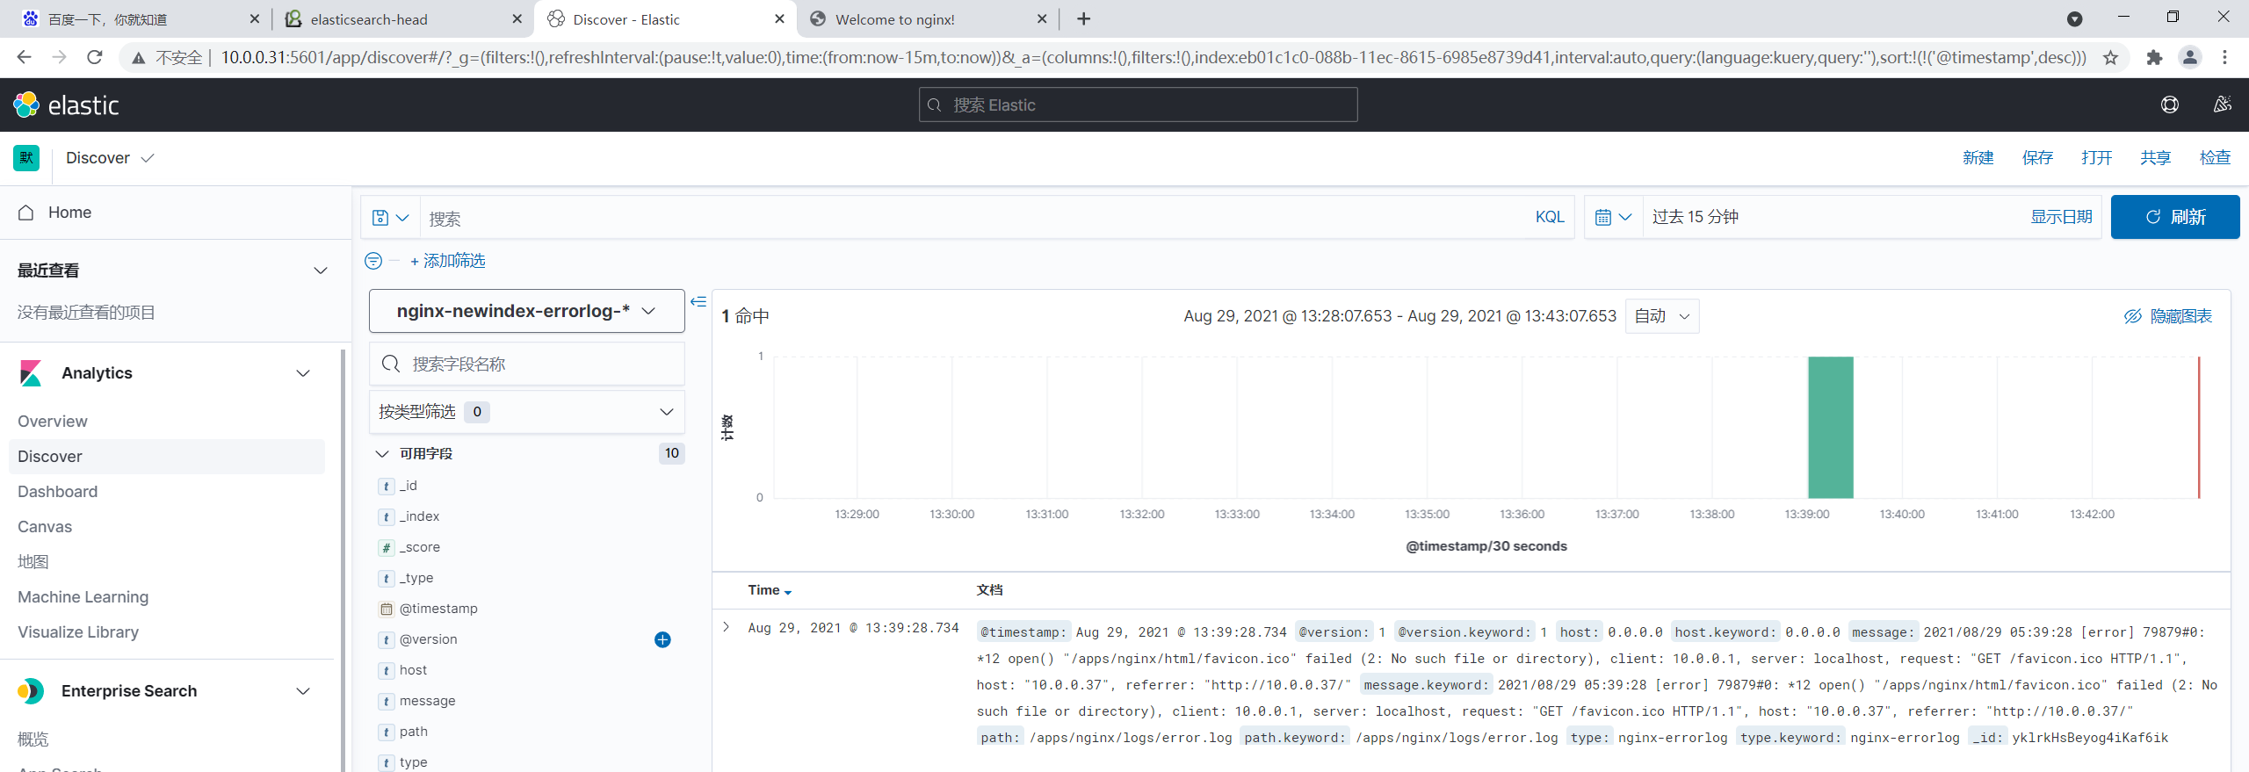Collapse the Analytics nav section
This screenshot has width=2249, height=772.
(304, 373)
